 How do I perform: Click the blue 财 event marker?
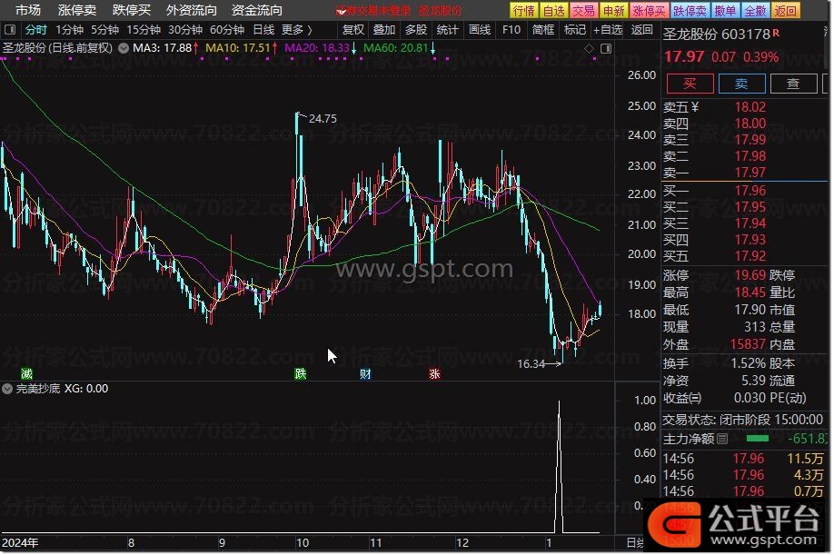point(365,373)
